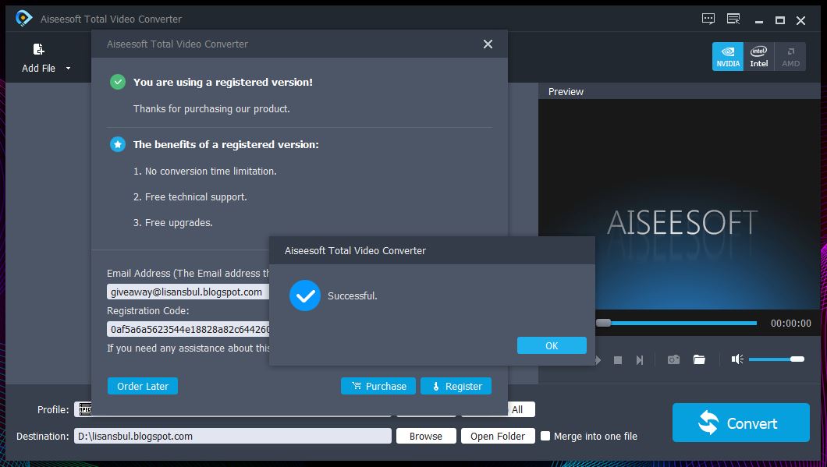Select the snapshot camera icon below preview
827x467 pixels.
(673, 359)
